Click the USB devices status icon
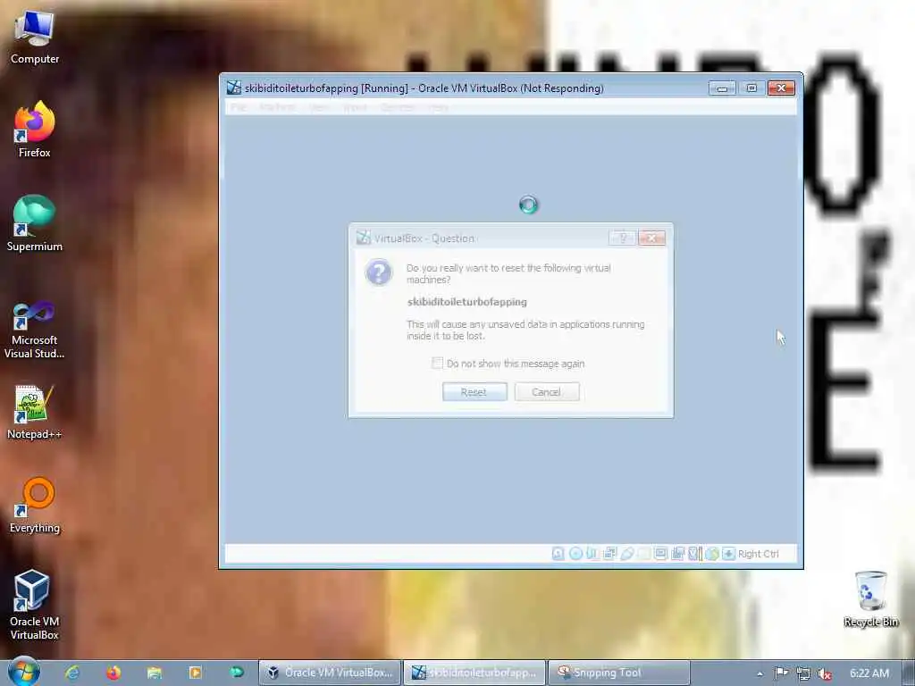Image resolution: width=915 pixels, height=686 pixels. (x=626, y=554)
